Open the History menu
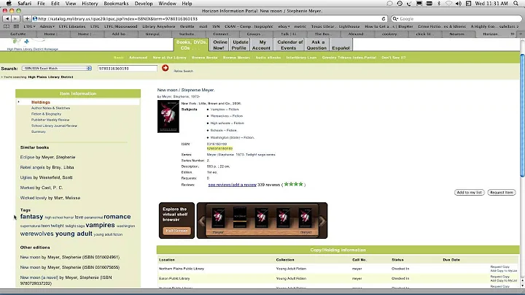 pos(90,4)
